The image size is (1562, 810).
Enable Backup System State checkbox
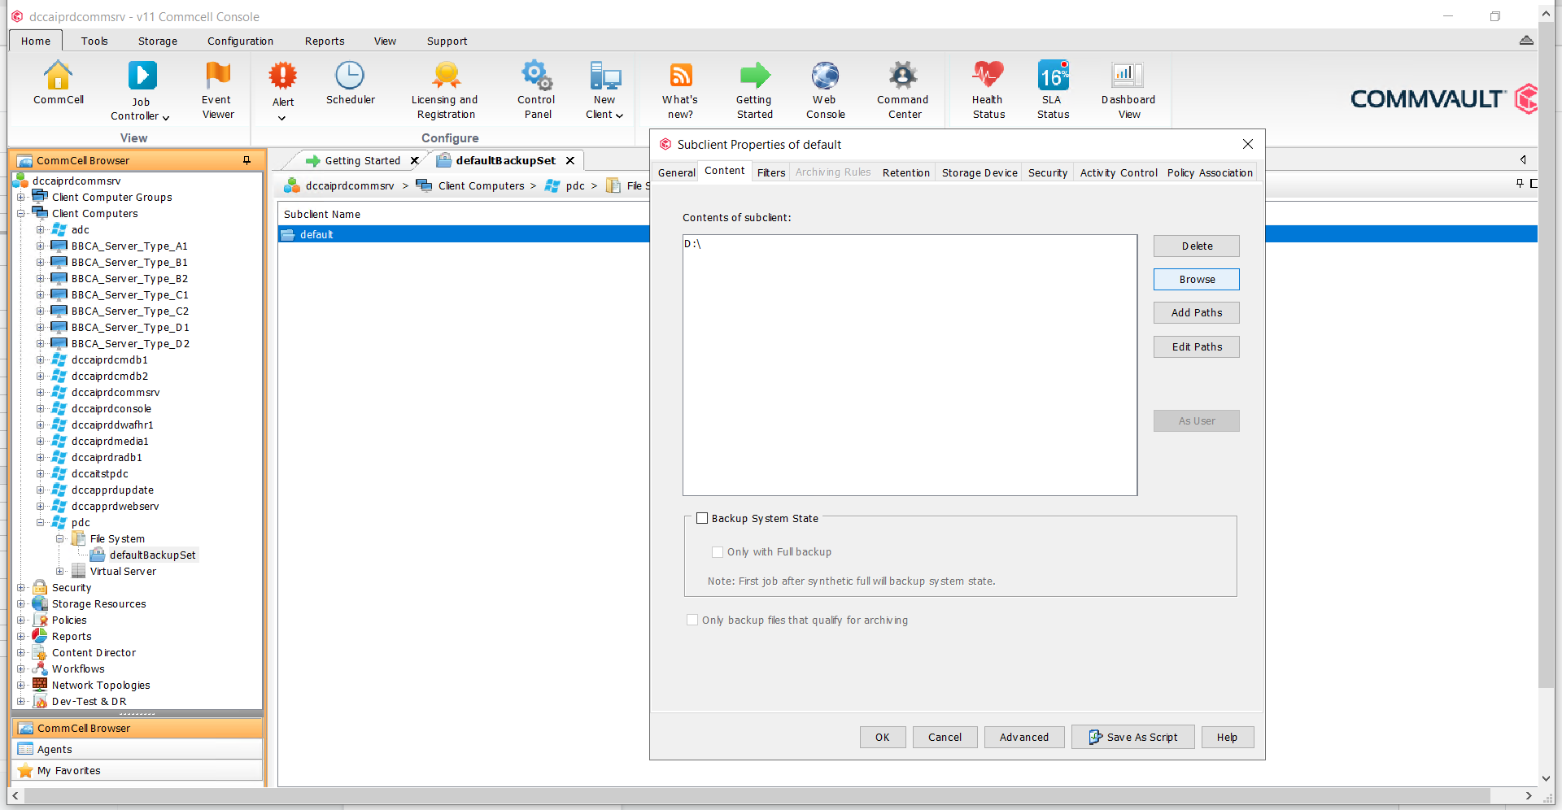pos(702,518)
